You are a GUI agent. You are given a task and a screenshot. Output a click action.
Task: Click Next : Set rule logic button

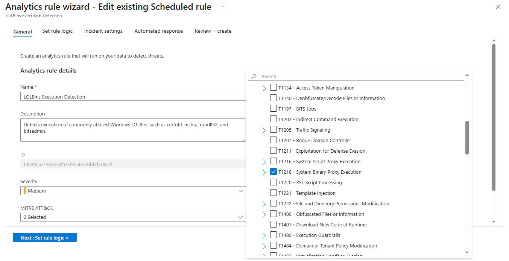pos(45,237)
